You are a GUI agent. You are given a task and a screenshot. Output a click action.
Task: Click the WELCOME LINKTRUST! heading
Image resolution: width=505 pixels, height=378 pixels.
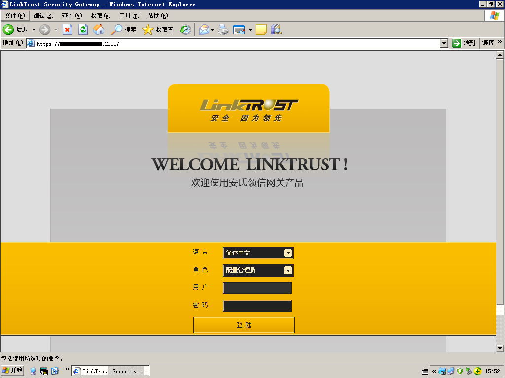pos(250,164)
